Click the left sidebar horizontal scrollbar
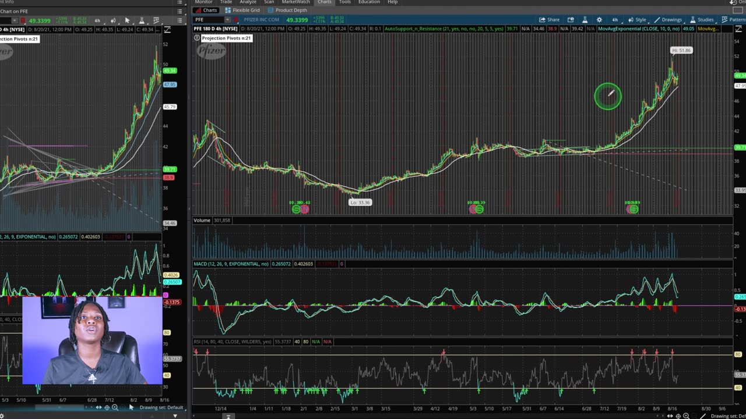This screenshot has height=419, width=746. [x=58, y=407]
